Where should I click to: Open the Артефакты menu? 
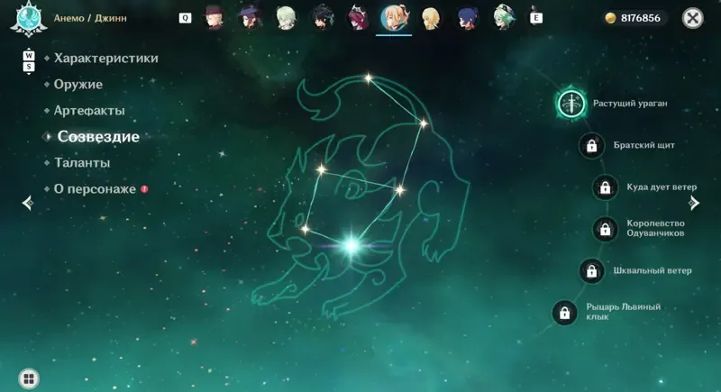point(89,110)
